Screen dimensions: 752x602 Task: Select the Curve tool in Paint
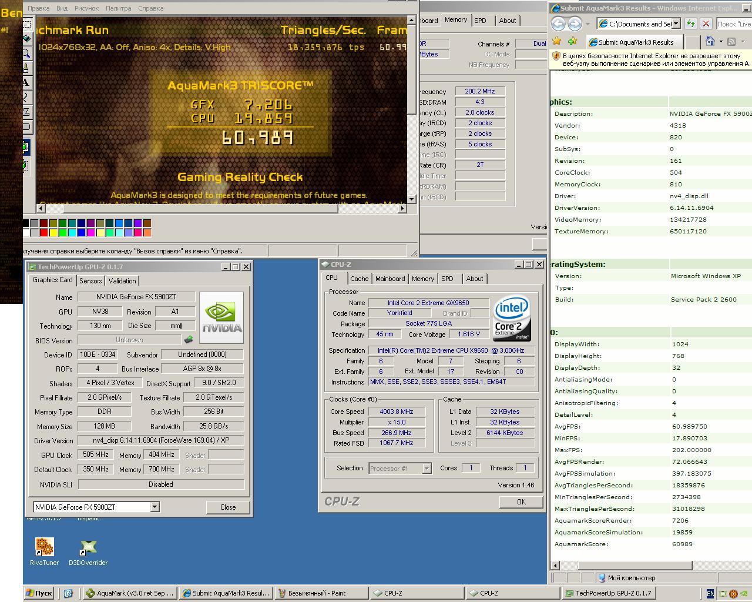(x=26, y=97)
